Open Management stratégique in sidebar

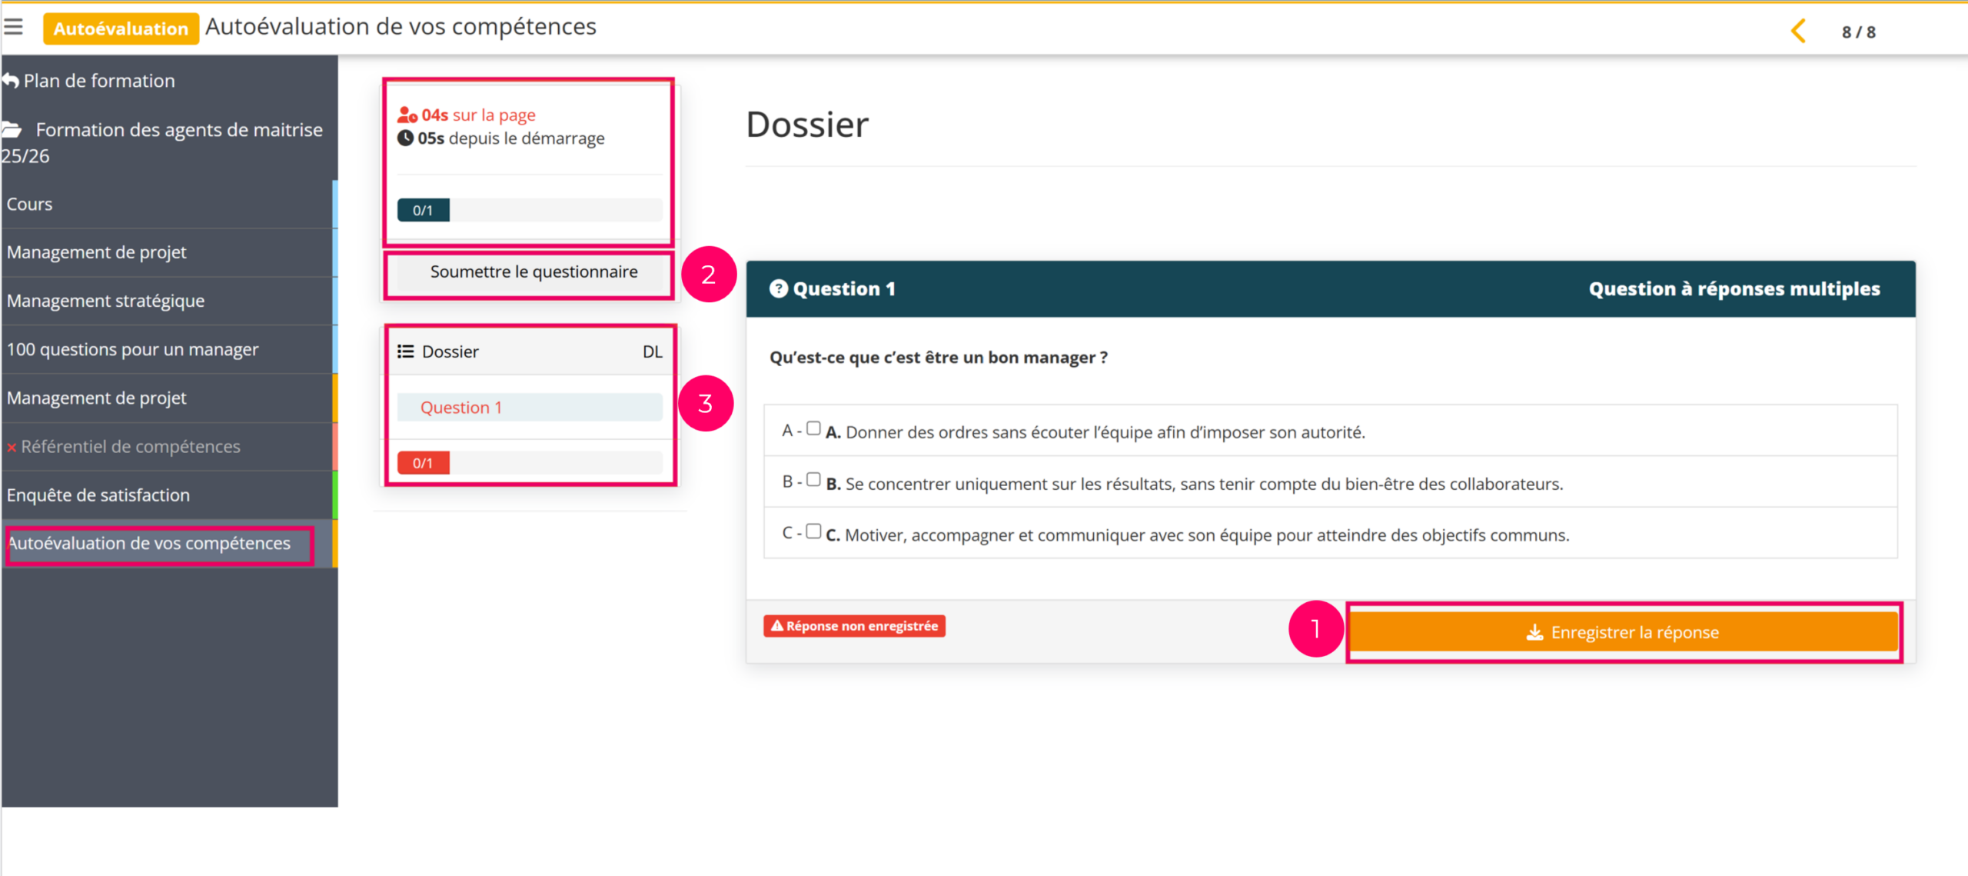click(x=105, y=301)
